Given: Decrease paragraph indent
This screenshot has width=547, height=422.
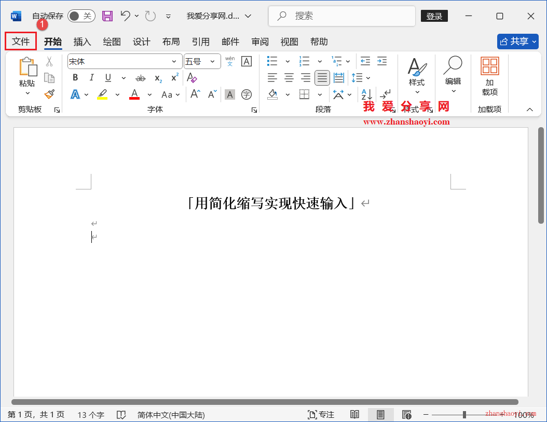Looking at the screenshot, I should pyautogui.click(x=365, y=61).
